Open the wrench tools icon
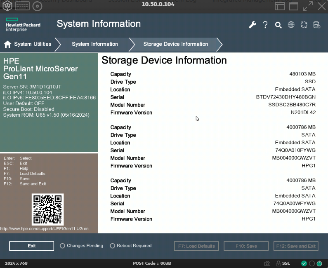This screenshot has width=328, height=268. click(x=252, y=25)
